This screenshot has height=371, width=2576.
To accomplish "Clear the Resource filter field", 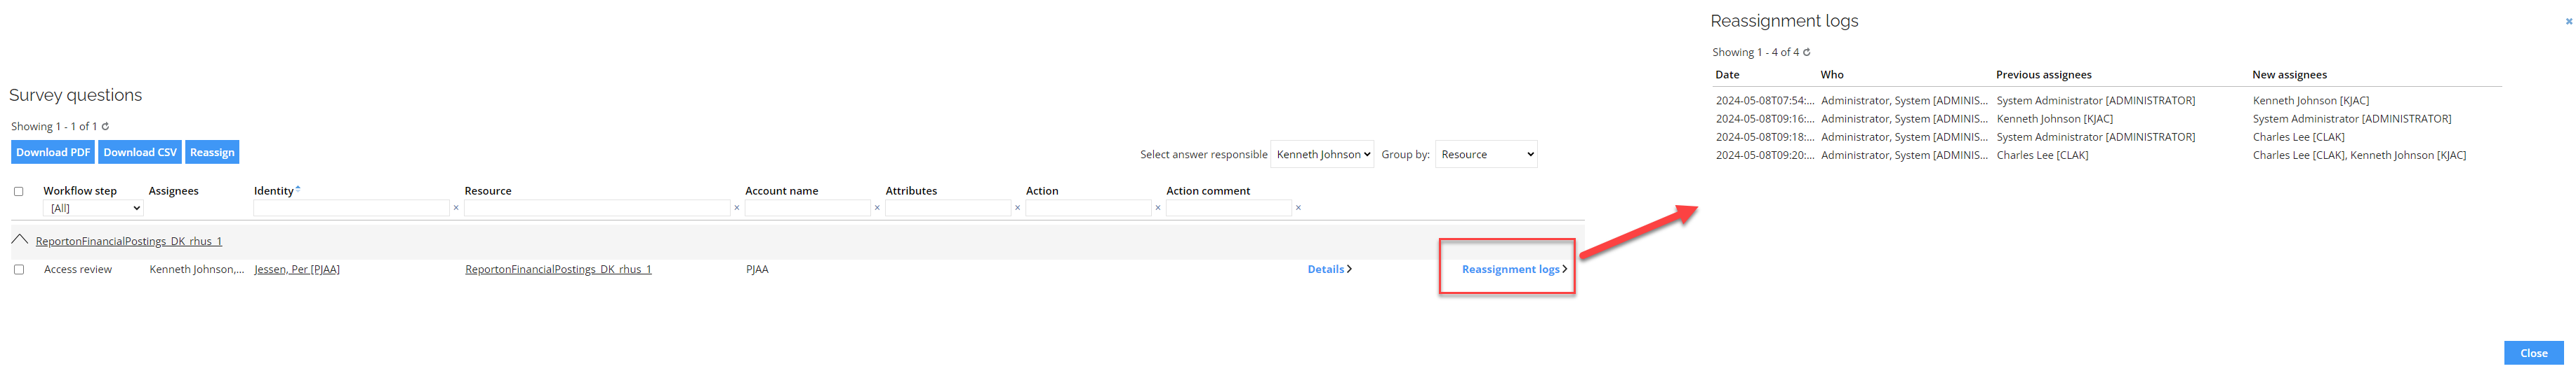I will 737,209.
